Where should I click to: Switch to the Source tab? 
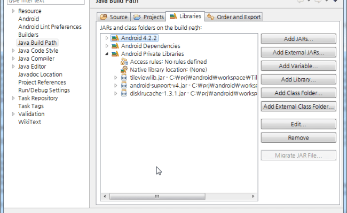click(x=114, y=17)
